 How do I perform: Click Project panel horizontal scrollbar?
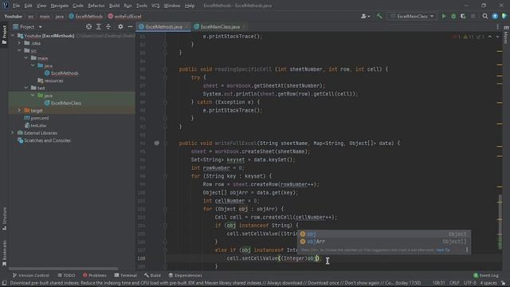tap(64, 269)
